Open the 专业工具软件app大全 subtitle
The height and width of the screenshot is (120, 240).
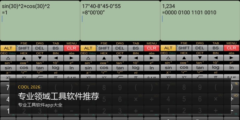pos(40,105)
